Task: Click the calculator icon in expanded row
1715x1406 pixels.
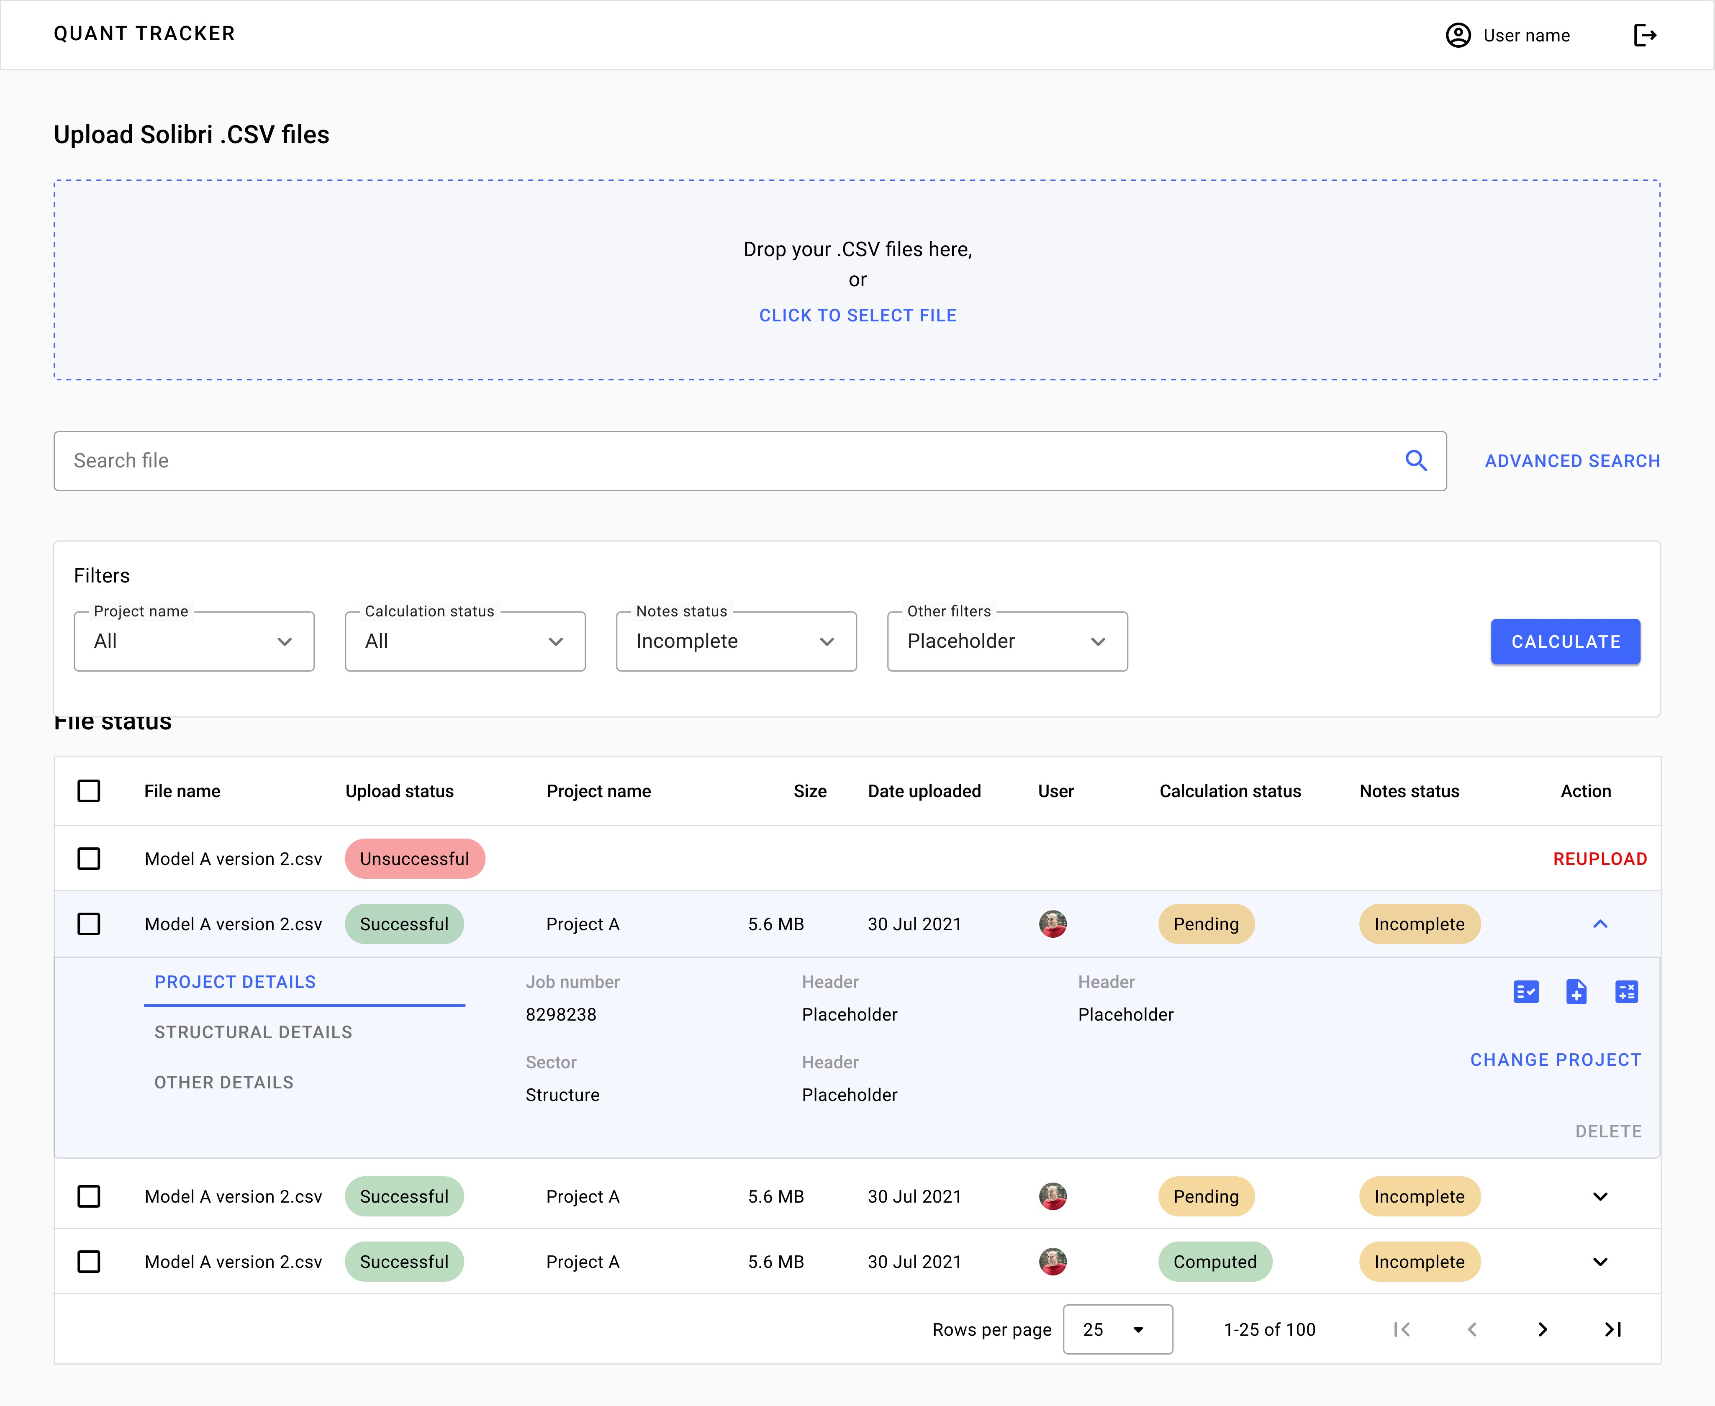Action: pyautogui.click(x=1626, y=991)
